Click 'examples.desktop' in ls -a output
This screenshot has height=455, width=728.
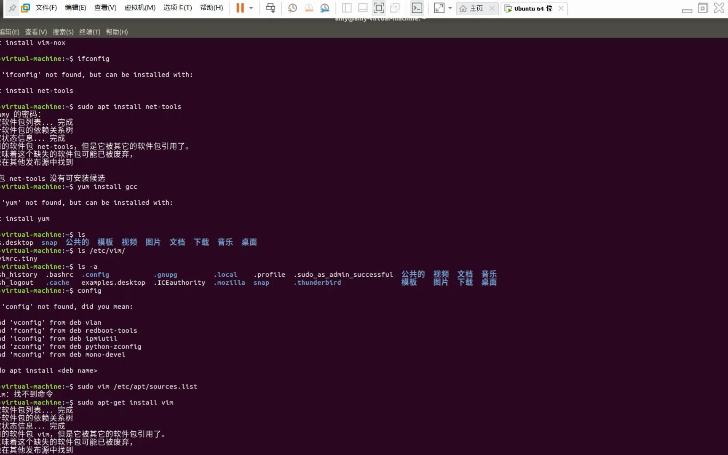pyautogui.click(x=113, y=283)
